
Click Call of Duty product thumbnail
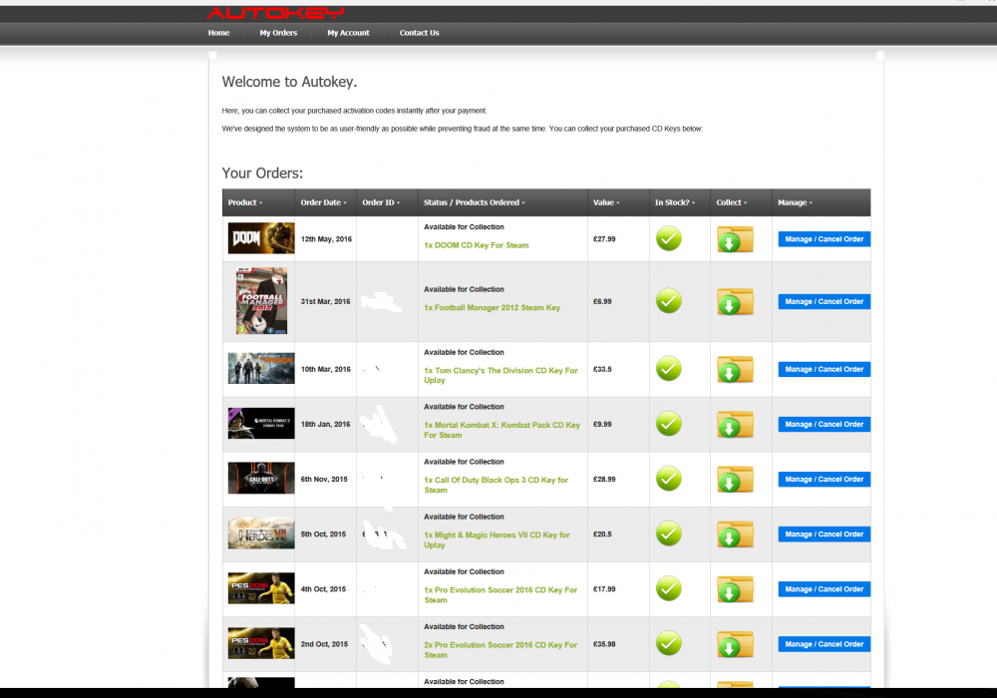tap(261, 478)
